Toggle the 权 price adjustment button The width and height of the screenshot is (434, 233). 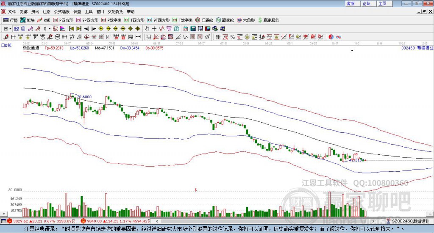tap(56, 28)
